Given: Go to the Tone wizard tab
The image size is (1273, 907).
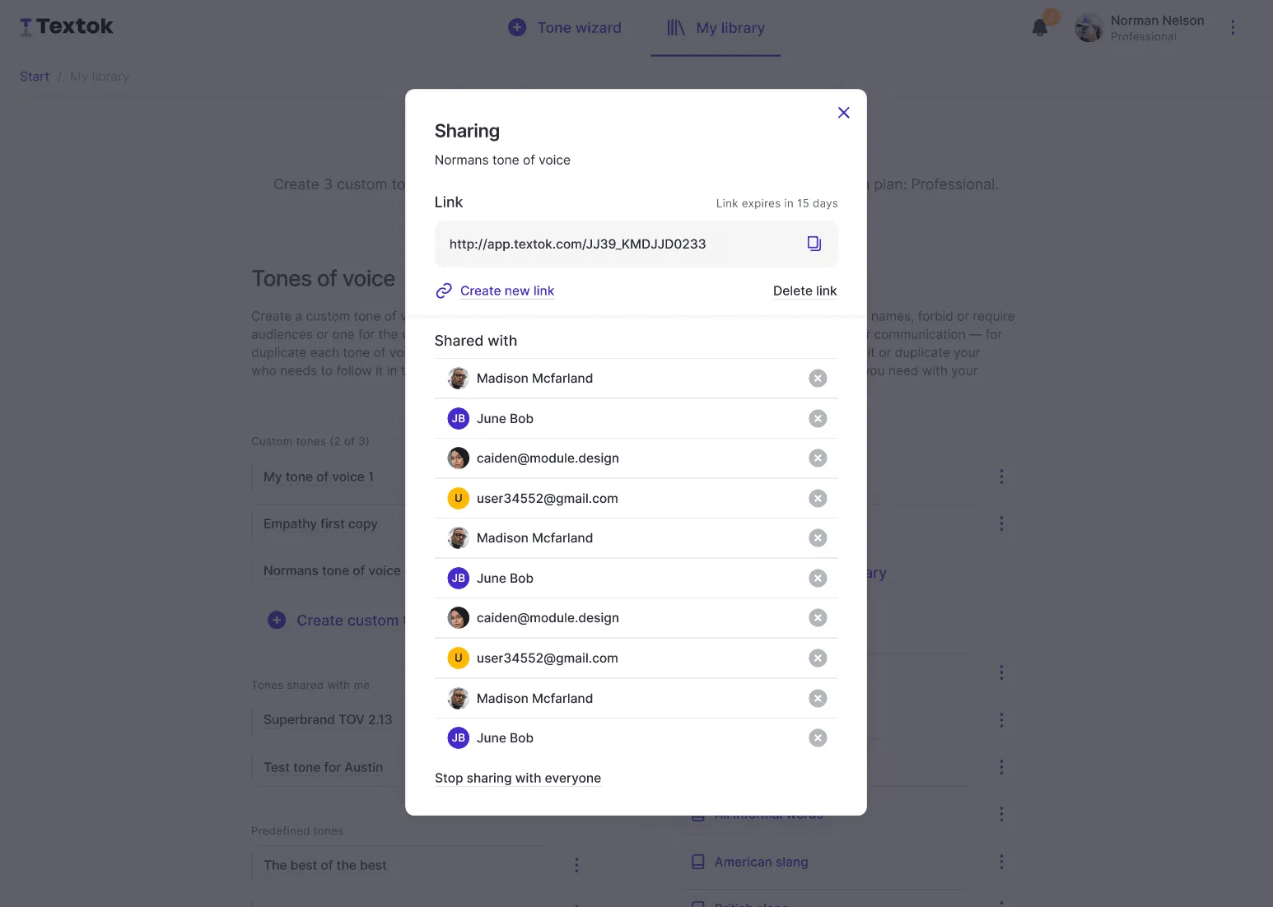Looking at the screenshot, I should [565, 28].
